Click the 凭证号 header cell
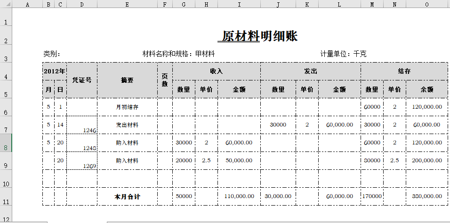The image size is (450, 223). (x=82, y=80)
